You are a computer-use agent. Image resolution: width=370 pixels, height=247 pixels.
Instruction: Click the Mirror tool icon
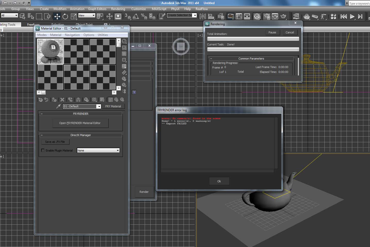pos(203,16)
